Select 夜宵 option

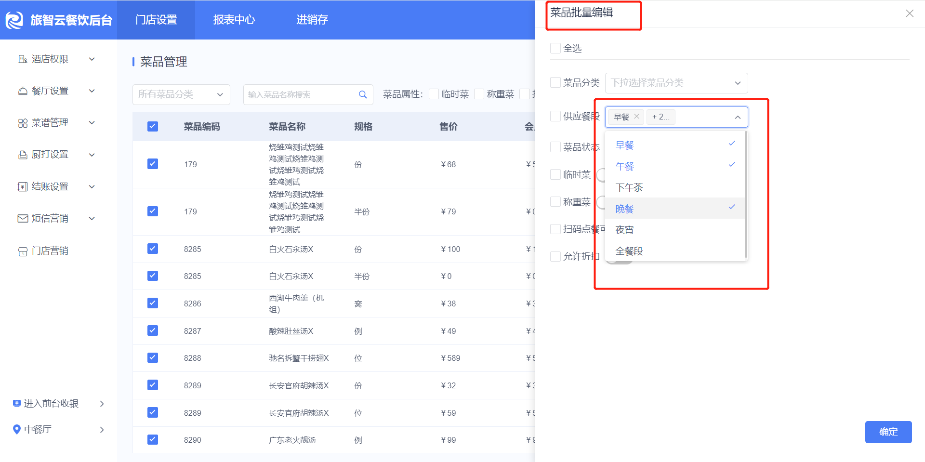tap(675, 230)
